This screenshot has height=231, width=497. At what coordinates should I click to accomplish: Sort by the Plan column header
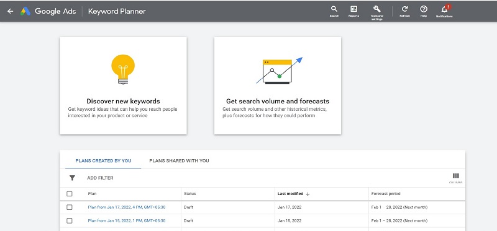tap(92, 194)
